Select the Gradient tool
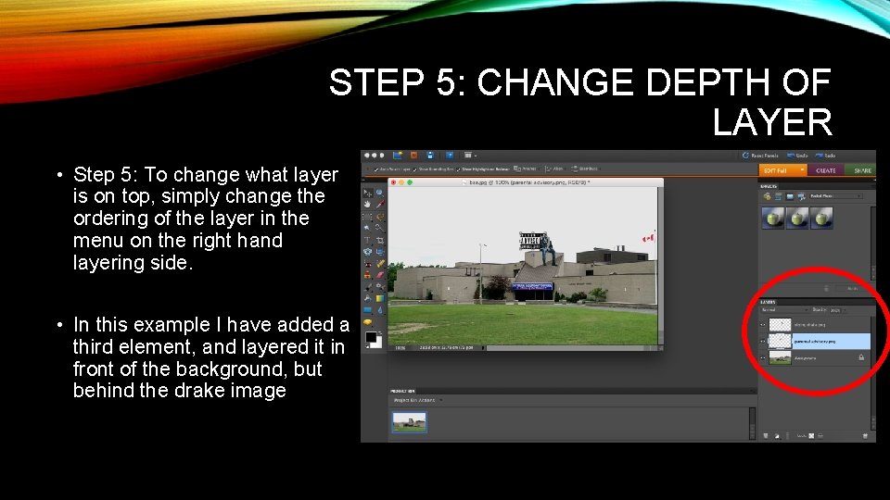The image size is (890, 500). click(x=380, y=298)
